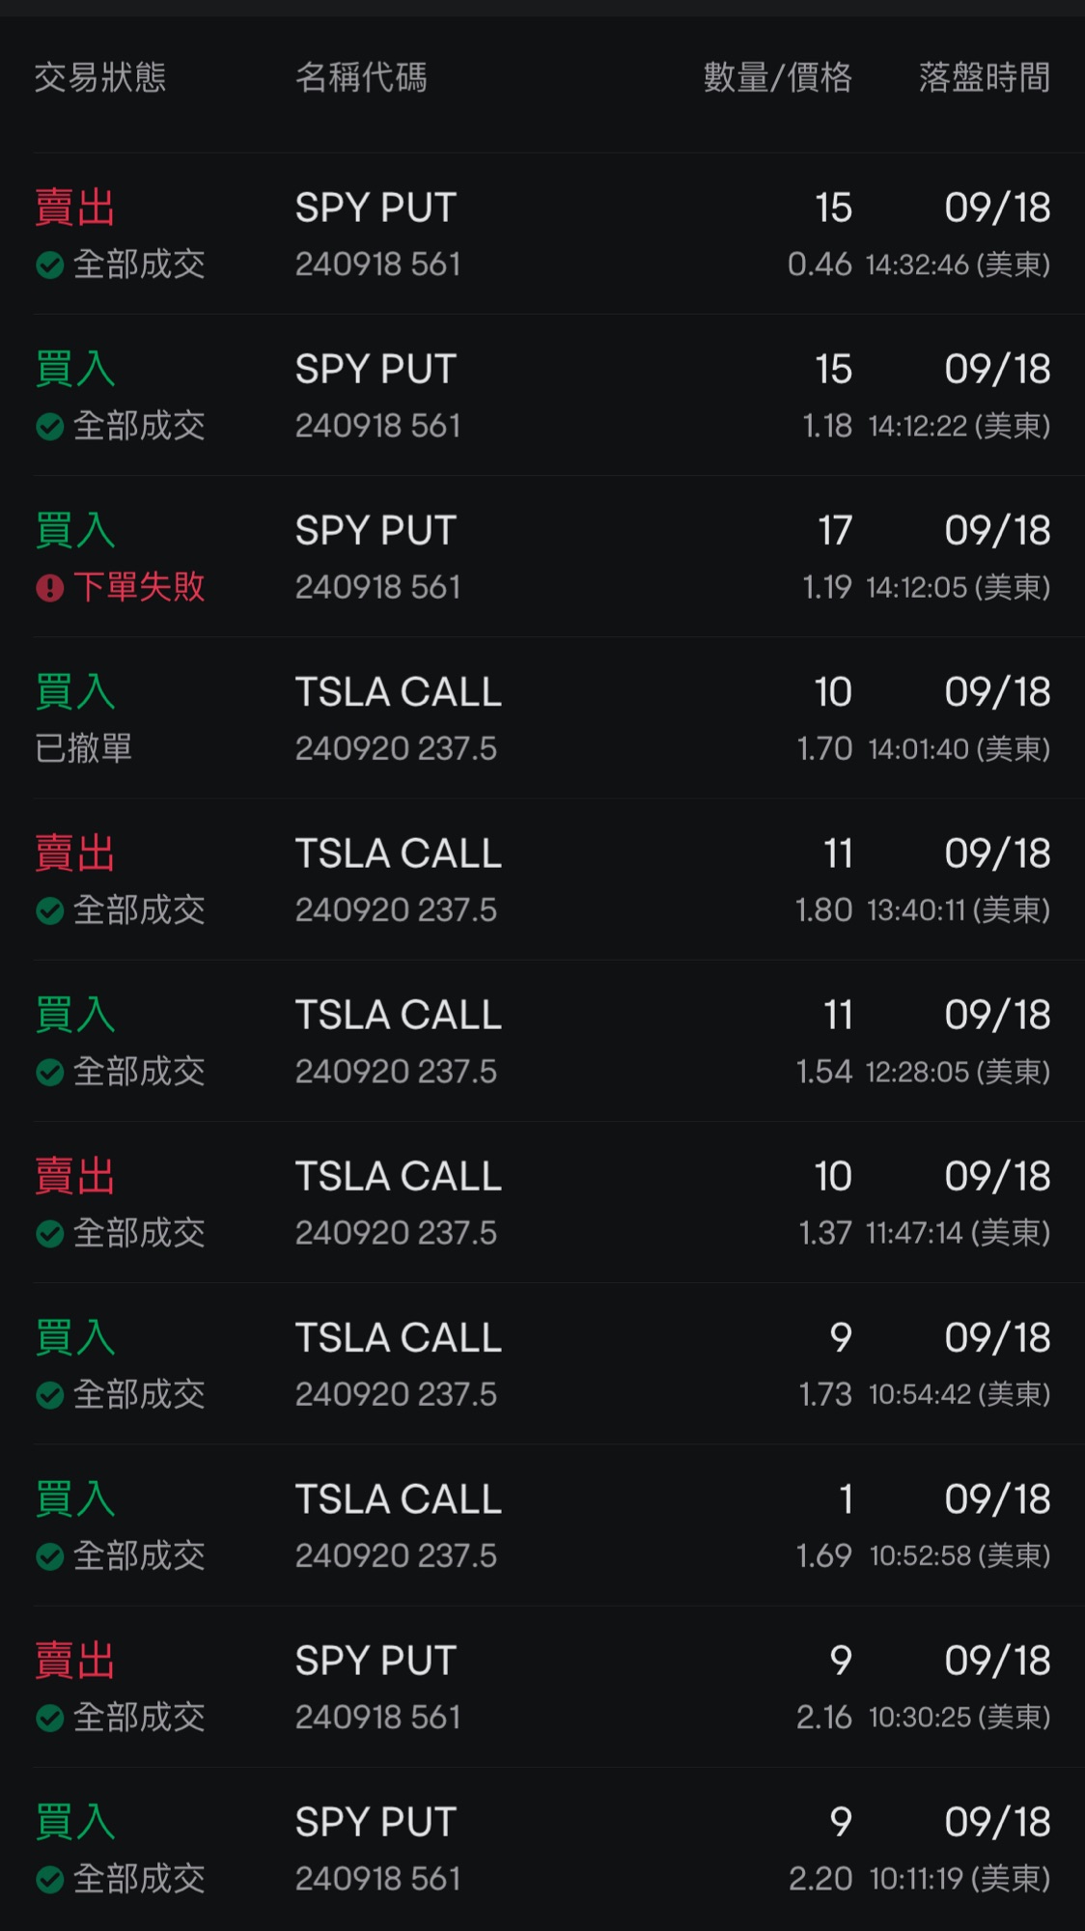Click the 數量/價格 column header
The width and height of the screenshot is (1085, 1931).
(777, 77)
